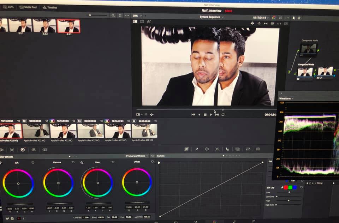Open the 39% viewer zoom dropdown
Viewport: 339px width, 223px height.
pos(137,16)
